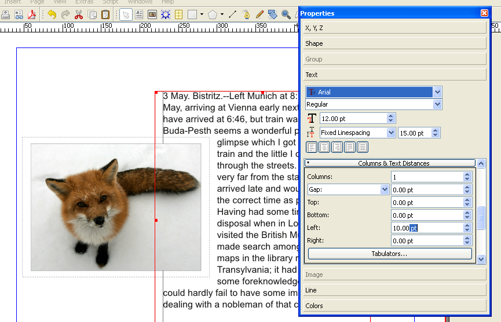Open the Arial font family dropdown

point(437,92)
